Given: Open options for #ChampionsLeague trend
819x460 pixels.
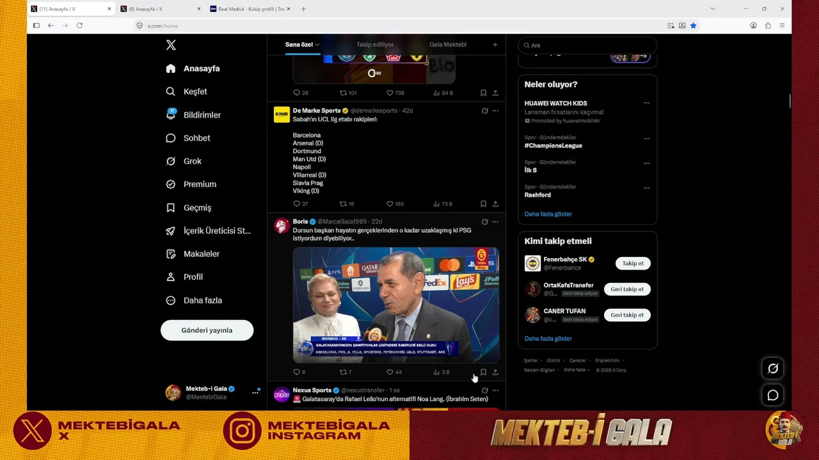Looking at the screenshot, I should (x=646, y=139).
